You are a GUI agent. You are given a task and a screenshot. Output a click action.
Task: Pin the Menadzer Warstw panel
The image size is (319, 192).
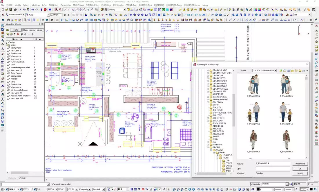coord(40,24)
